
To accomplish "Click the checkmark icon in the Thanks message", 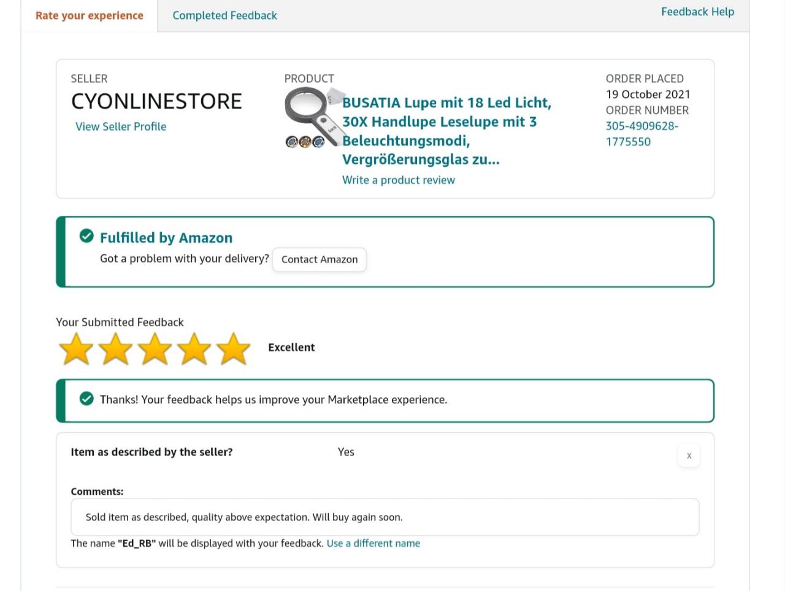I will (86, 399).
